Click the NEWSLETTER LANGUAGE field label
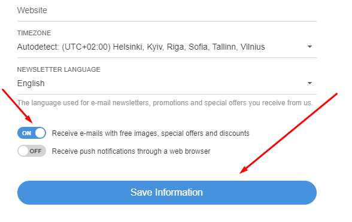This screenshot has width=352, height=222. (59, 69)
